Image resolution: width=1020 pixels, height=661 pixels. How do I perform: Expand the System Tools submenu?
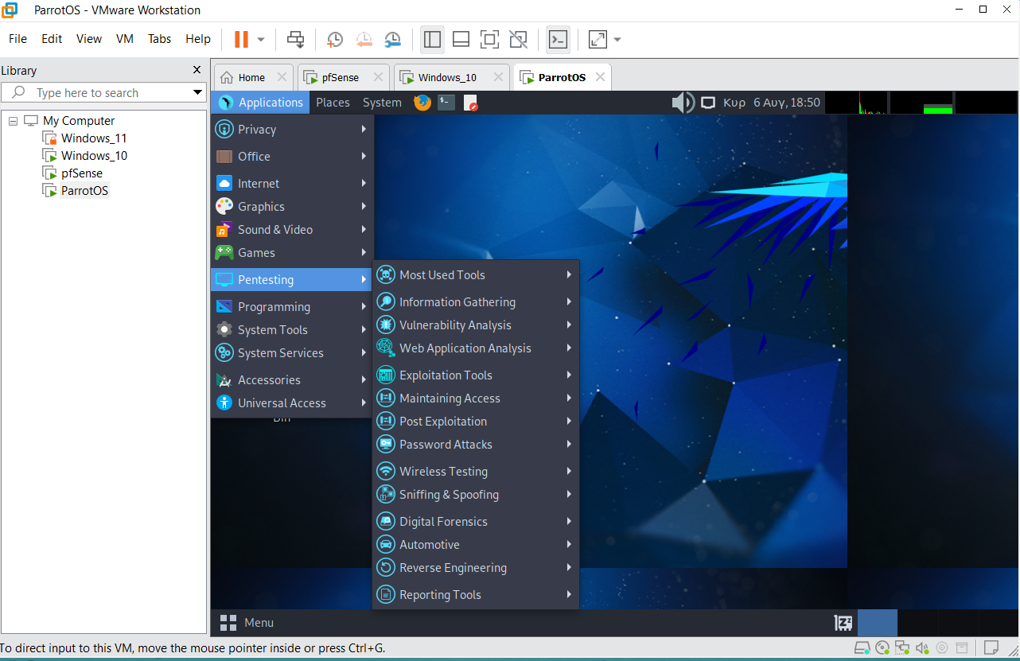tap(292, 329)
